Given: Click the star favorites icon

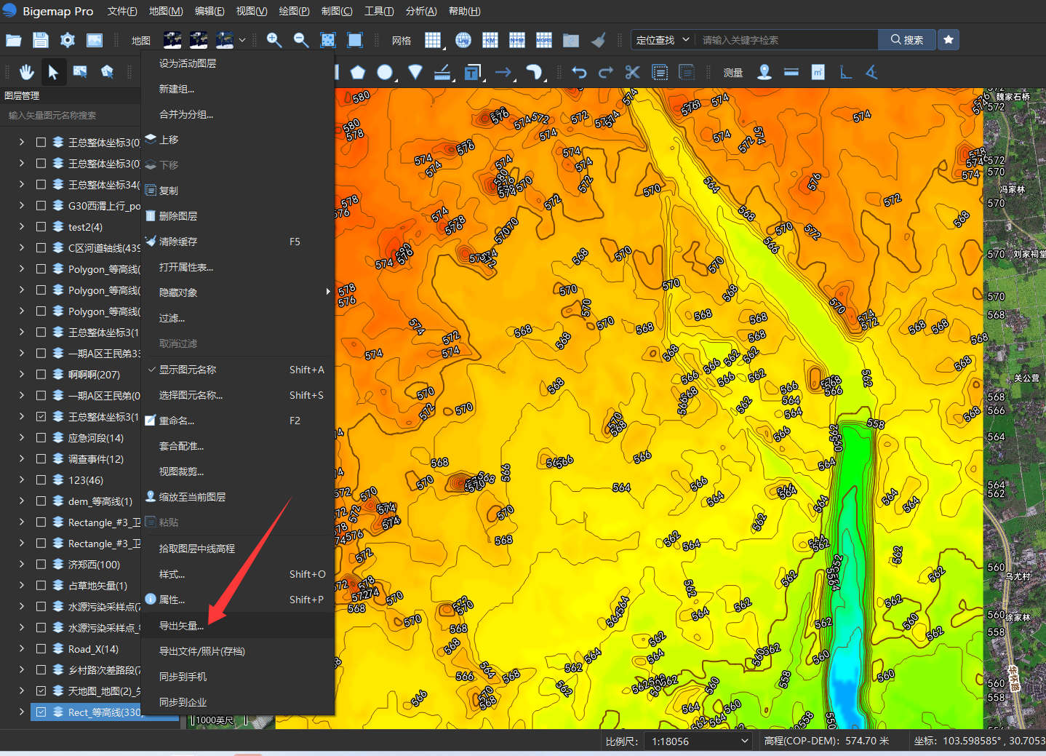Looking at the screenshot, I should [949, 40].
